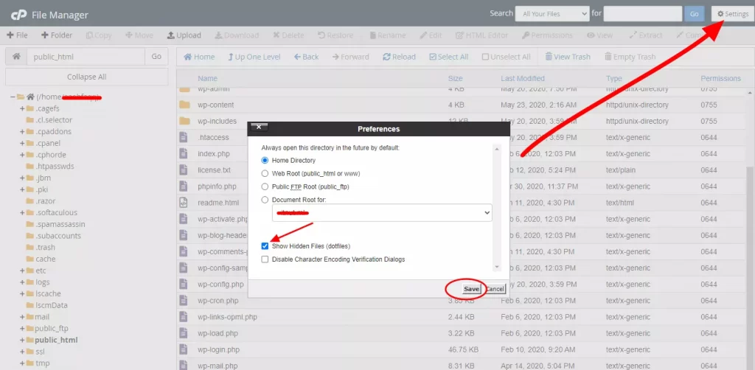Select the Document Root for radio button
The image size is (755, 370).
tap(265, 199)
